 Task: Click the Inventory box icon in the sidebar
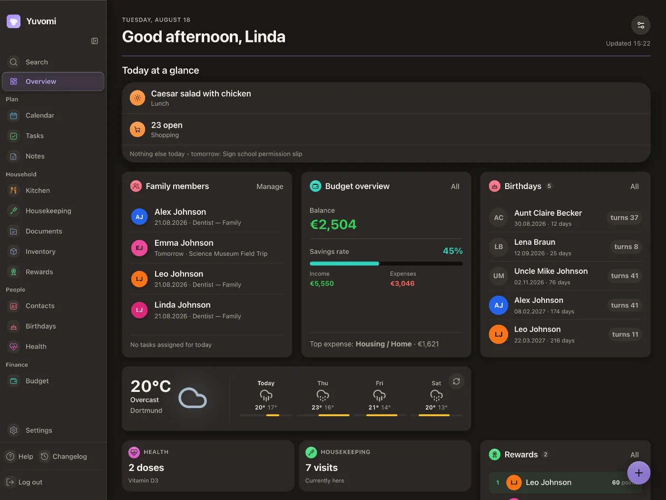(x=14, y=251)
